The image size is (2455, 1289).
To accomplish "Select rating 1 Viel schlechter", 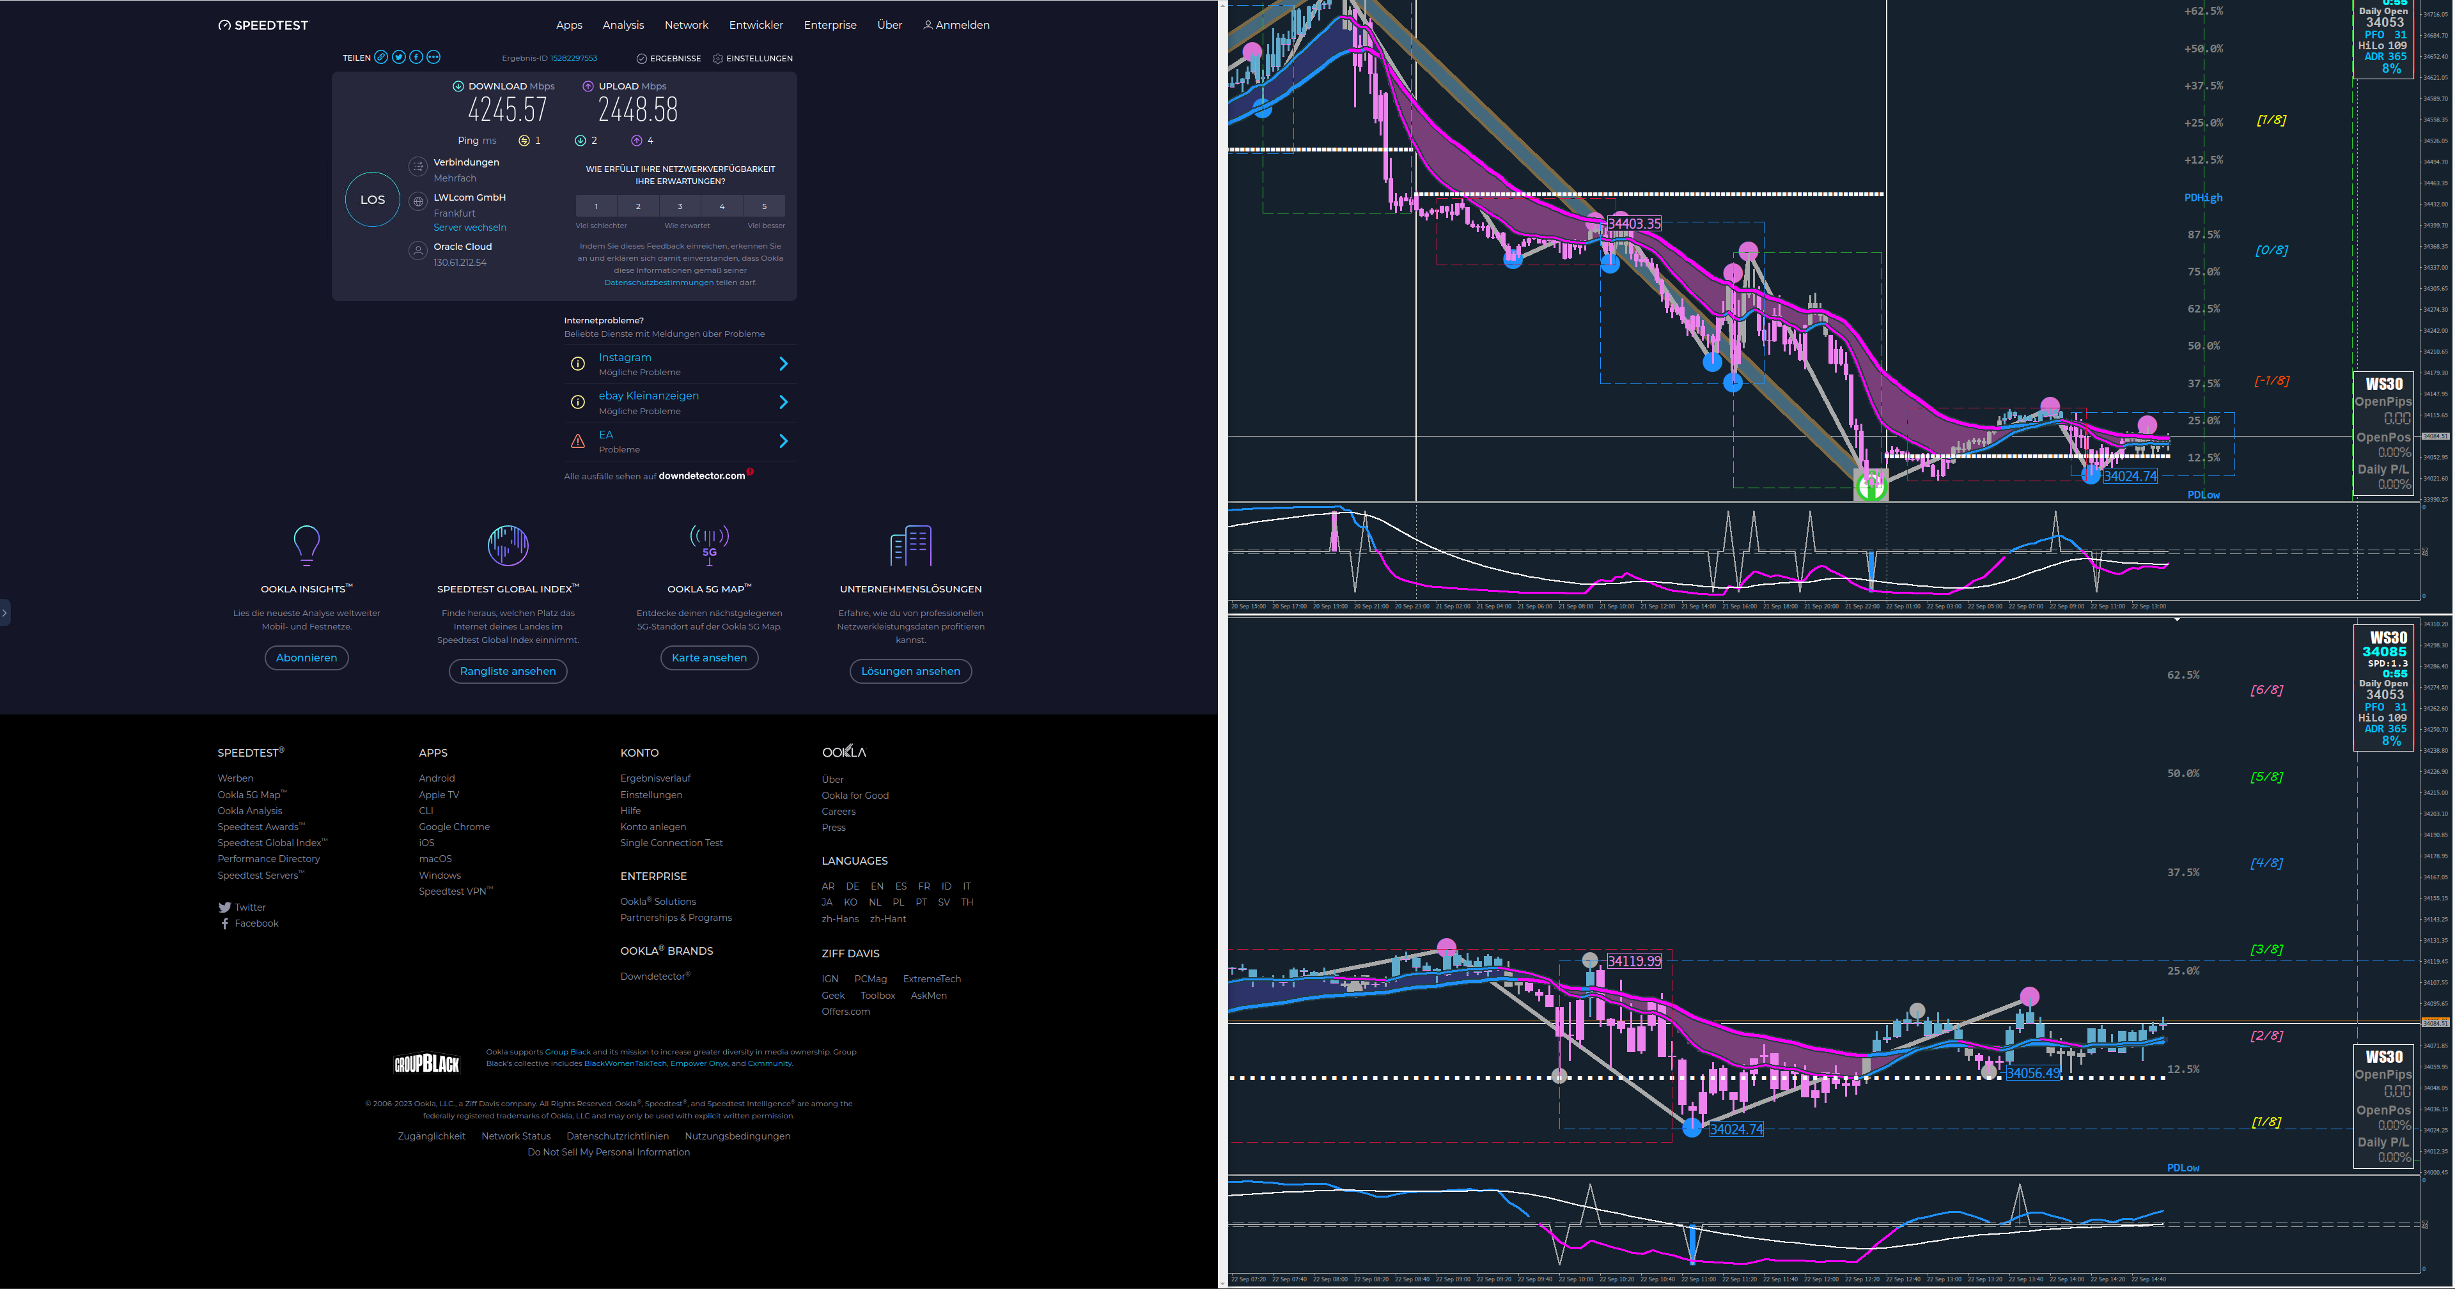I will point(596,206).
